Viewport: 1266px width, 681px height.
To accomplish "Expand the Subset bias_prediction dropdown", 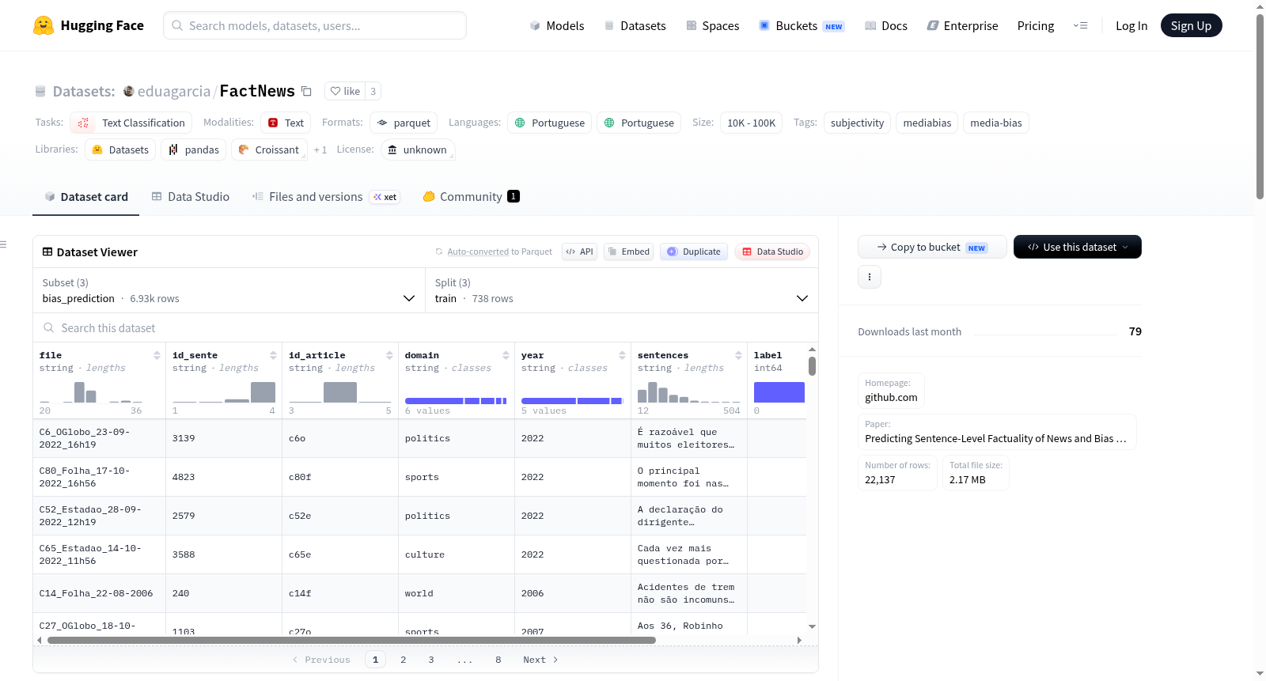I will pos(229,290).
